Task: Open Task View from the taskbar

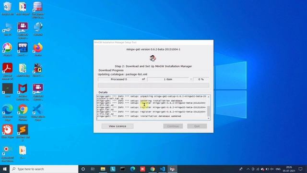Action: tap(93, 169)
